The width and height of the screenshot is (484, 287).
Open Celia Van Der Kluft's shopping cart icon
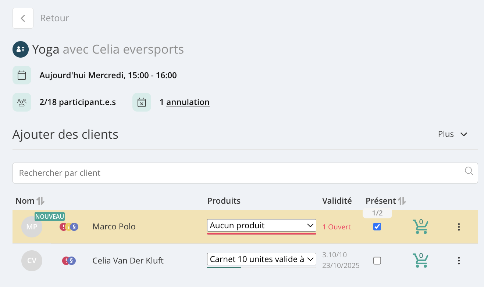(420, 260)
